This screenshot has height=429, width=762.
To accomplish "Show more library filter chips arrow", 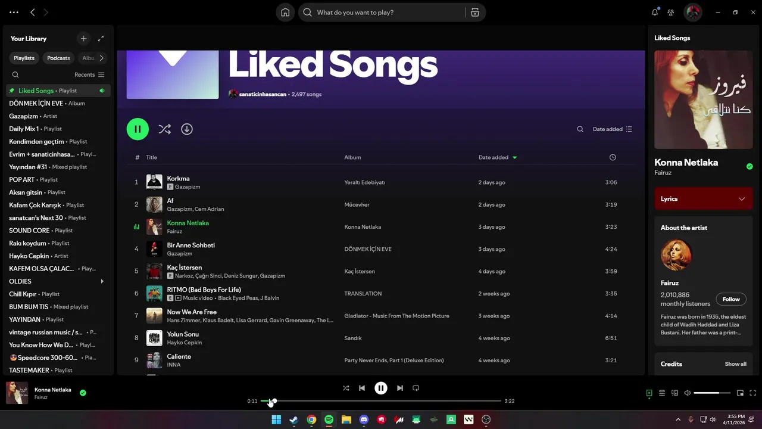I will tap(101, 58).
